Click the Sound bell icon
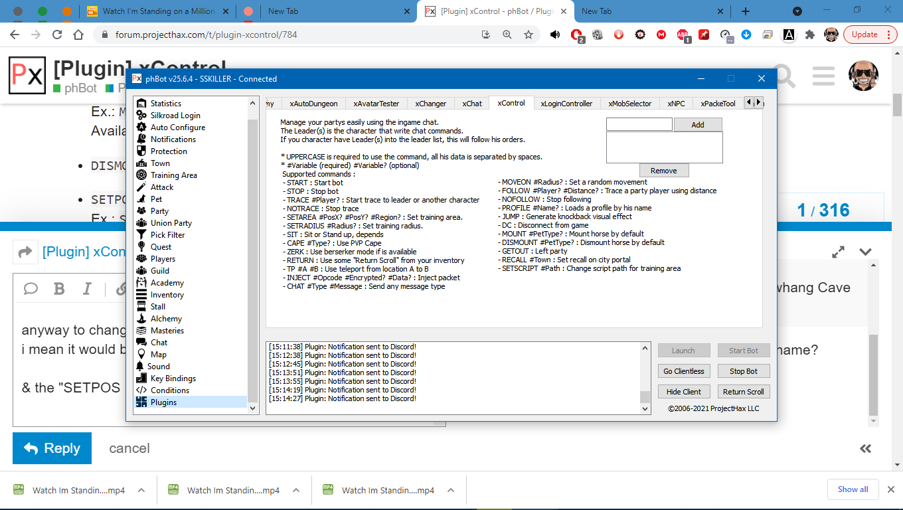The image size is (903, 510). coord(140,367)
